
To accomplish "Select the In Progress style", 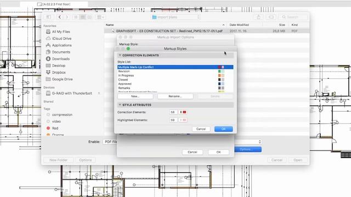I will 175,76.
